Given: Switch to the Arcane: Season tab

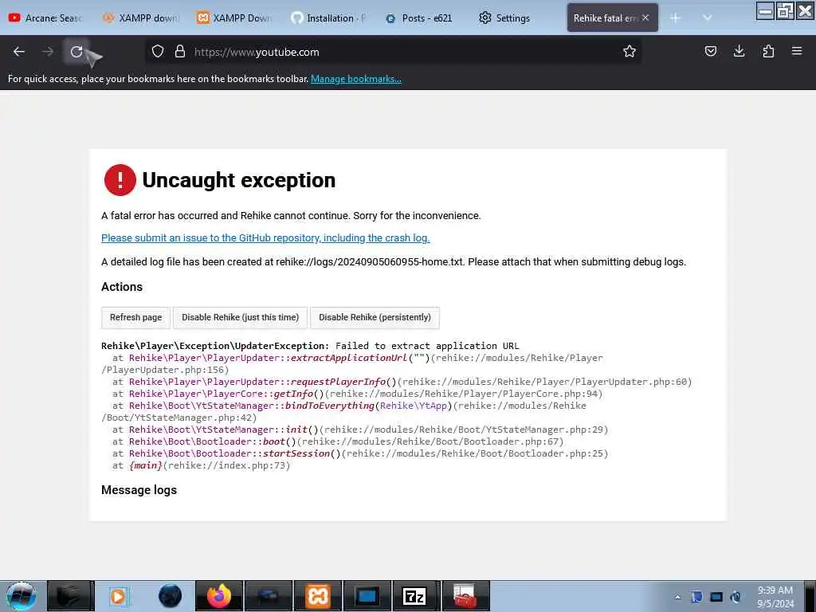Looking at the screenshot, I should 46,18.
